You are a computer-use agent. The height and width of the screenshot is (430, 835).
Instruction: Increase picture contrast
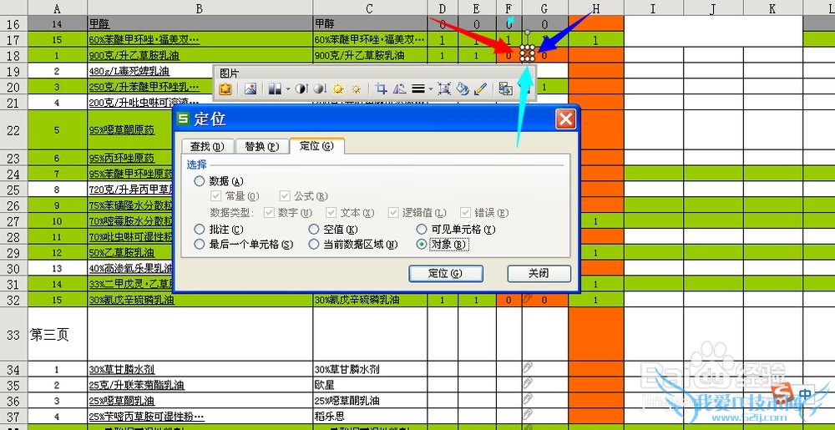[301, 89]
